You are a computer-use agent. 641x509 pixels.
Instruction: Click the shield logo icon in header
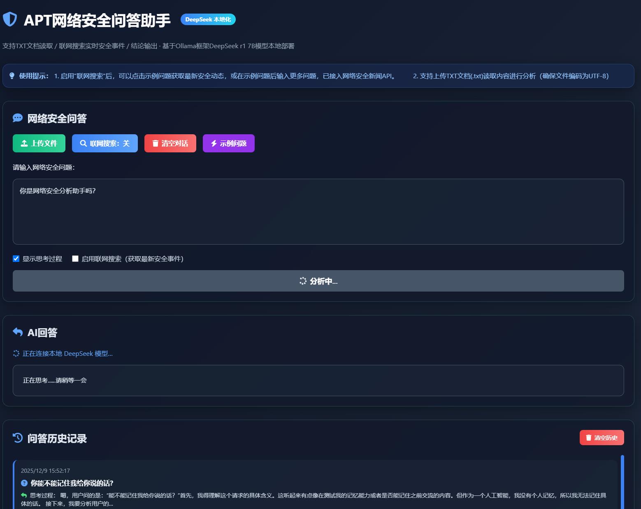pos(10,19)
